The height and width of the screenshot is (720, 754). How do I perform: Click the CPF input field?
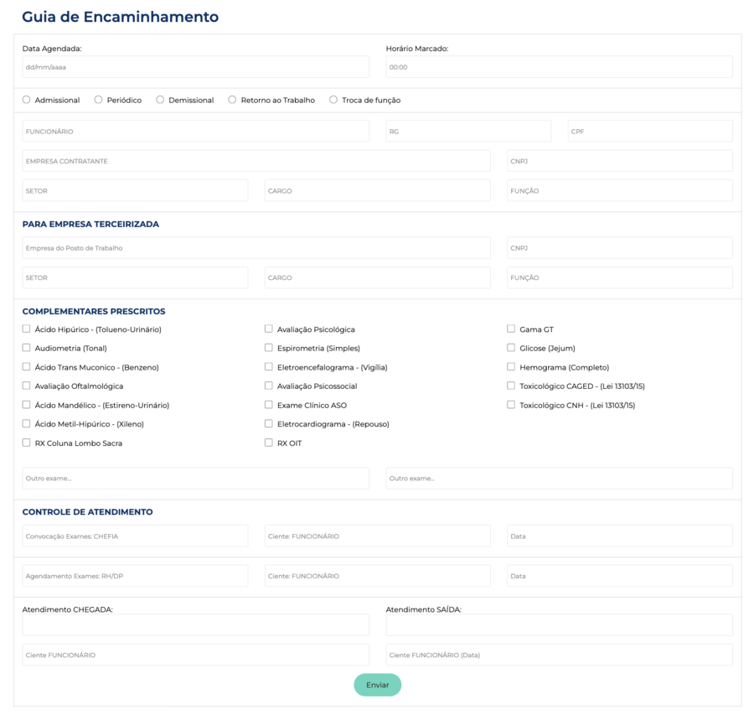click(649, 132)
